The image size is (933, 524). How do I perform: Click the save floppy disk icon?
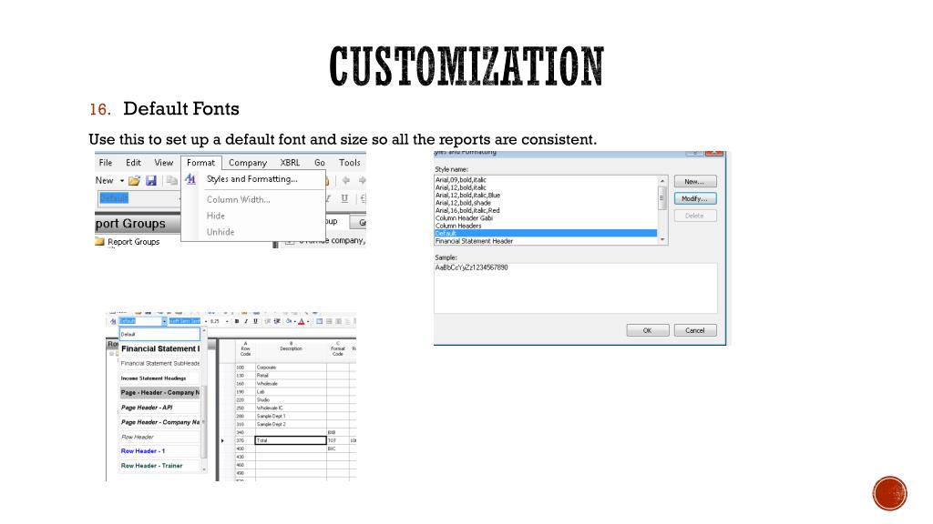click(x=151, y=180)
